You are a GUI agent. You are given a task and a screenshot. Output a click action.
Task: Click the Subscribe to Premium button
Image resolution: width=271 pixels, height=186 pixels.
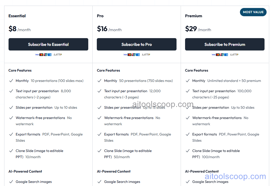tap(225, 44)
